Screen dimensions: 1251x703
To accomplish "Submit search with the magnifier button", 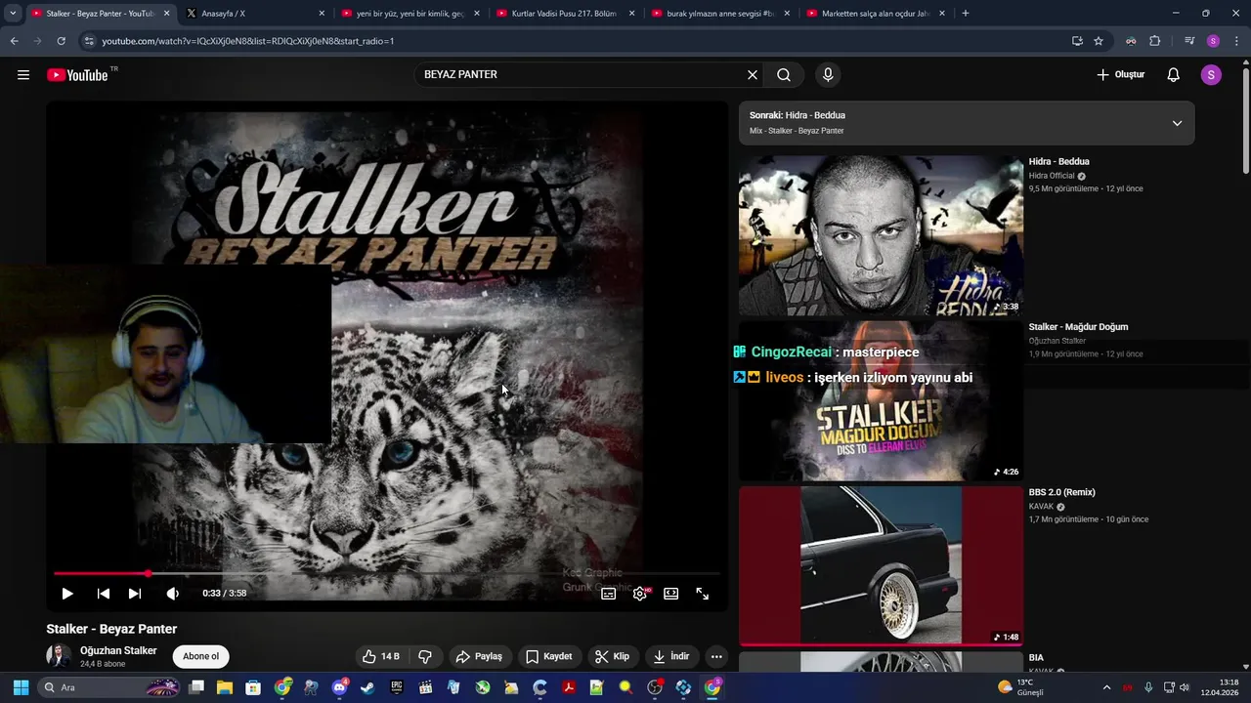I will pyautogui.click(x=784, y=75).
